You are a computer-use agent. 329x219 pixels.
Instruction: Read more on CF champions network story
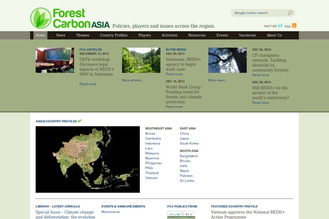pos(260,75)
